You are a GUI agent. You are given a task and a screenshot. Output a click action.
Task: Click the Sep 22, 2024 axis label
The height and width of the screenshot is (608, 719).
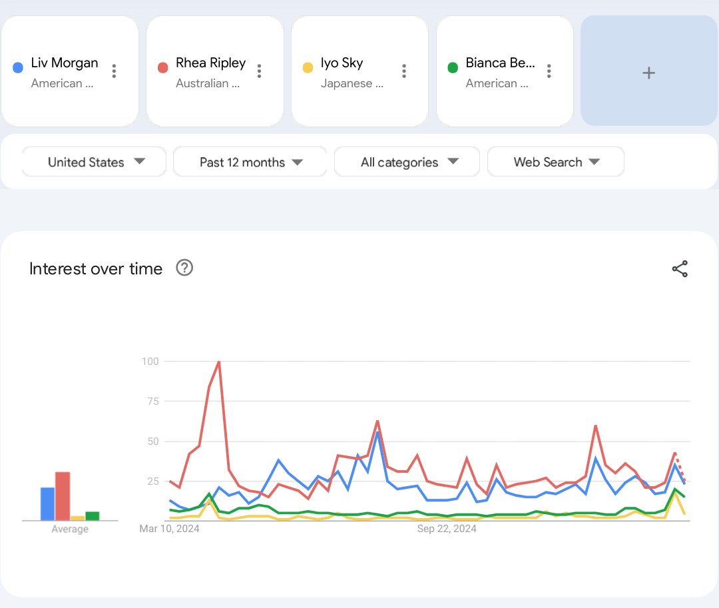(x=447, y=529)
